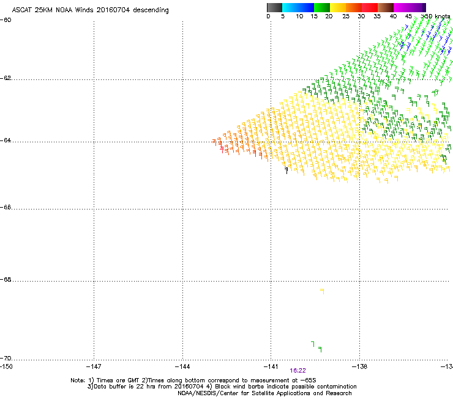Click the cyan-blue 5-15 knots legend band
Screen dimensions: 453x397
tap(298, 7)
